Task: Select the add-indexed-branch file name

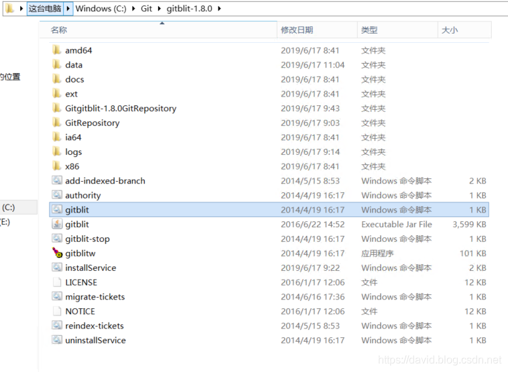Action: [105, 181]
